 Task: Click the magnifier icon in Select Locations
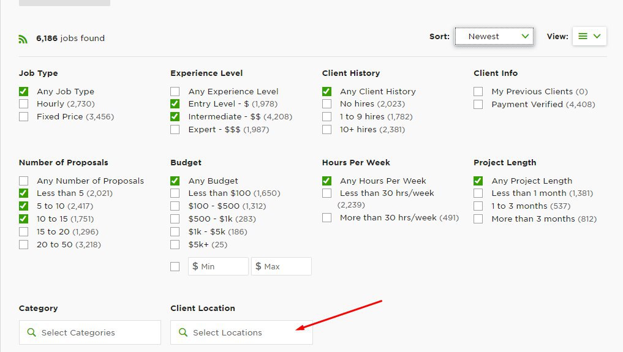183,332
